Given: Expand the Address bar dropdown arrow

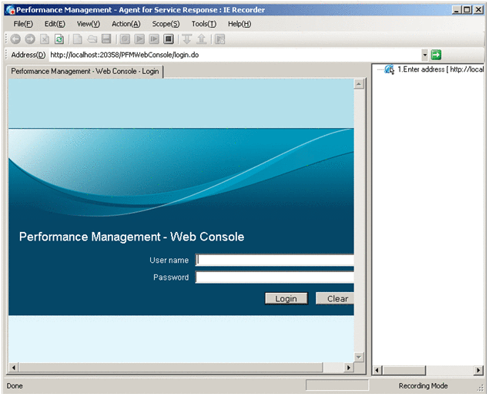Looking at the screenshot, I should [x=424, y=55].
